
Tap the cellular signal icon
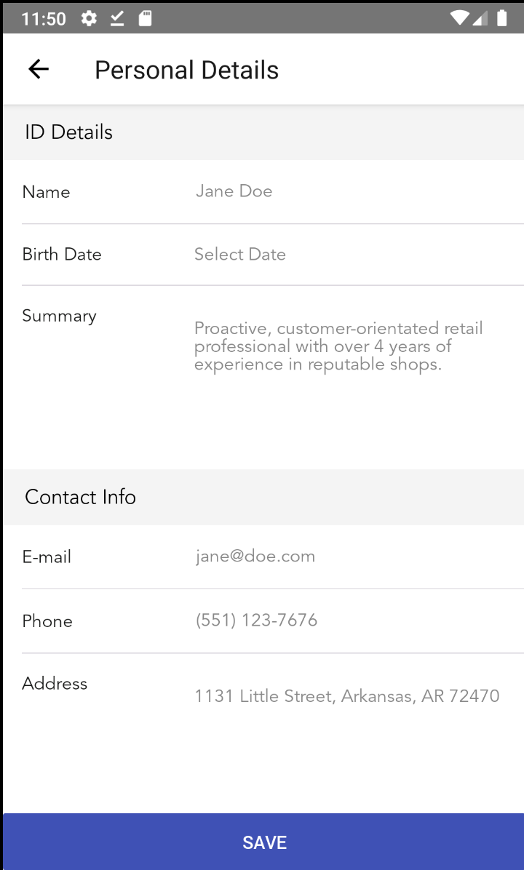pos(480,18)
